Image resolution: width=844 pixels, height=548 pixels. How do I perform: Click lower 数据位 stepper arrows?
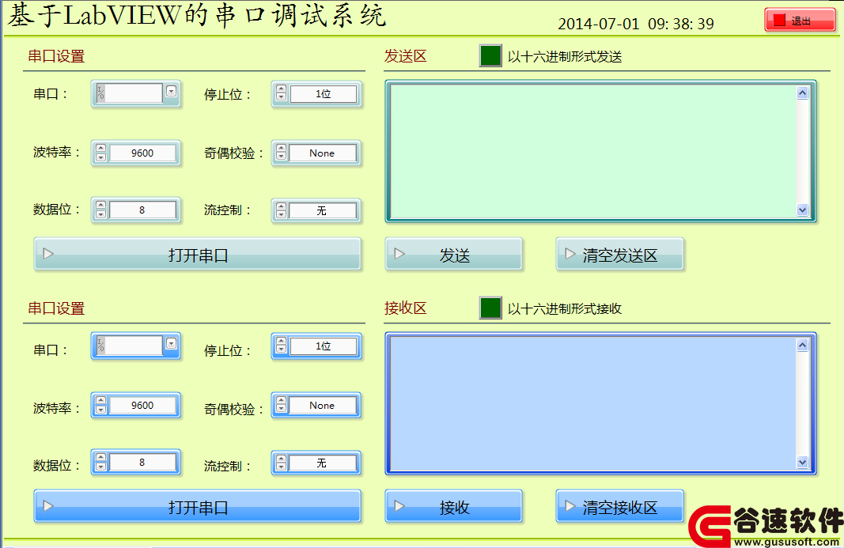pyautogui.click(x=100, y=462)
